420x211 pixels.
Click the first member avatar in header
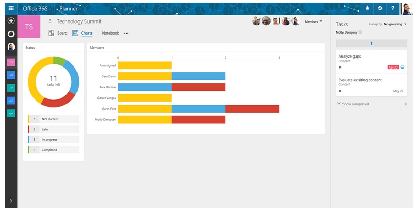pos(256,21)
